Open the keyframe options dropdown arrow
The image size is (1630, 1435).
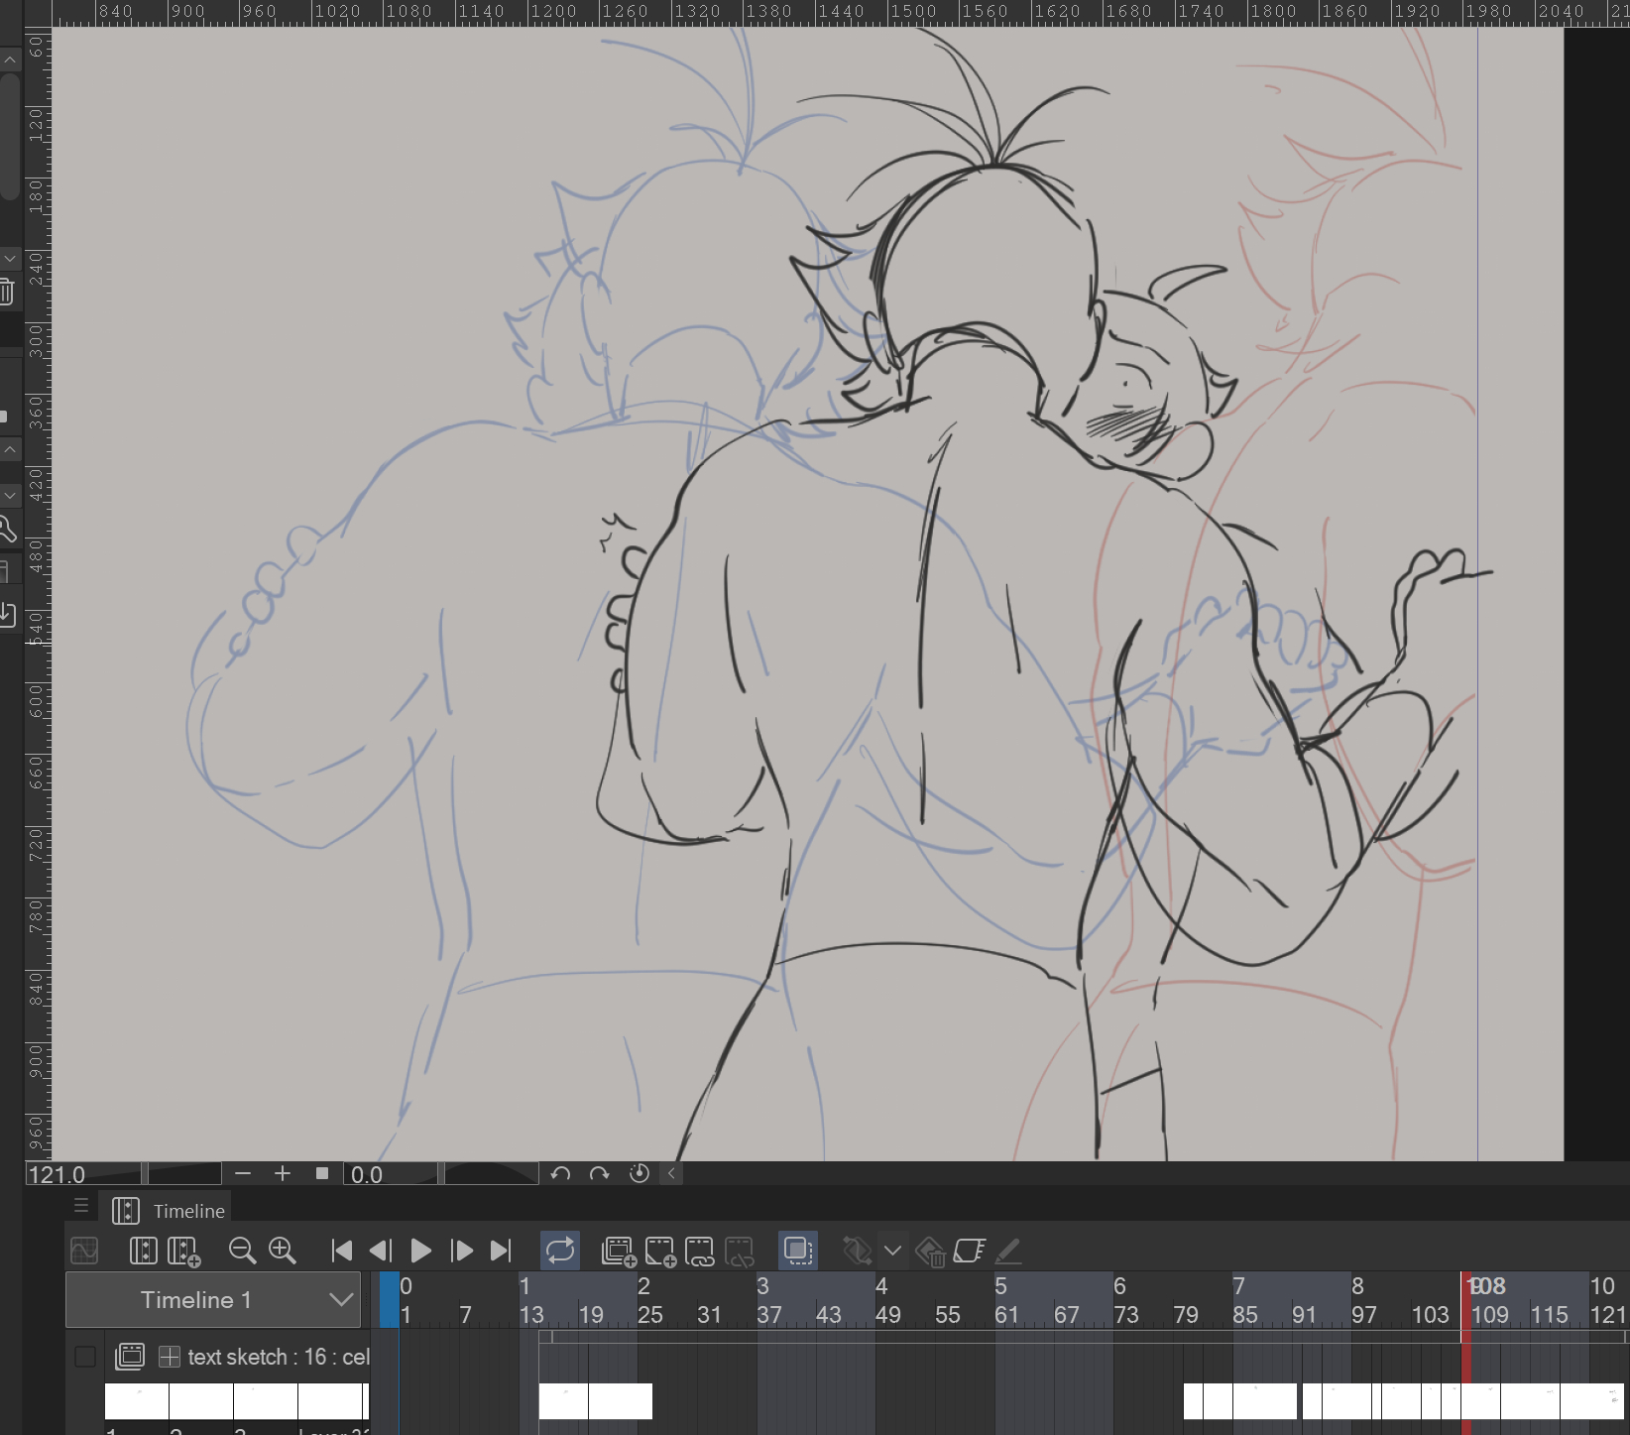coord(892,1251)
